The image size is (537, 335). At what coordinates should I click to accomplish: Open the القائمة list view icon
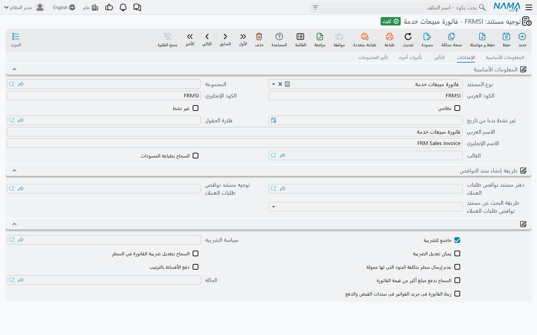(x=300, y=37)
